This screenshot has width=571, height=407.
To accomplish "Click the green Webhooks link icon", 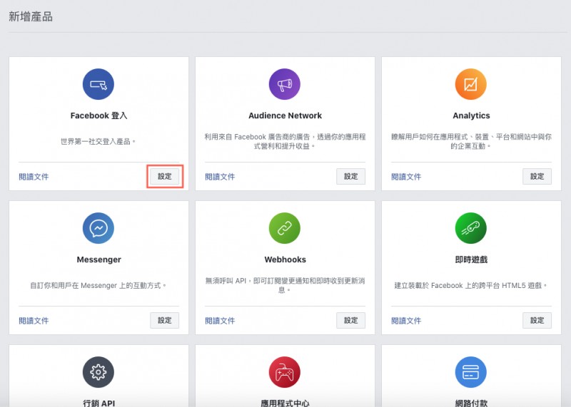I will [x=284, y=228].
